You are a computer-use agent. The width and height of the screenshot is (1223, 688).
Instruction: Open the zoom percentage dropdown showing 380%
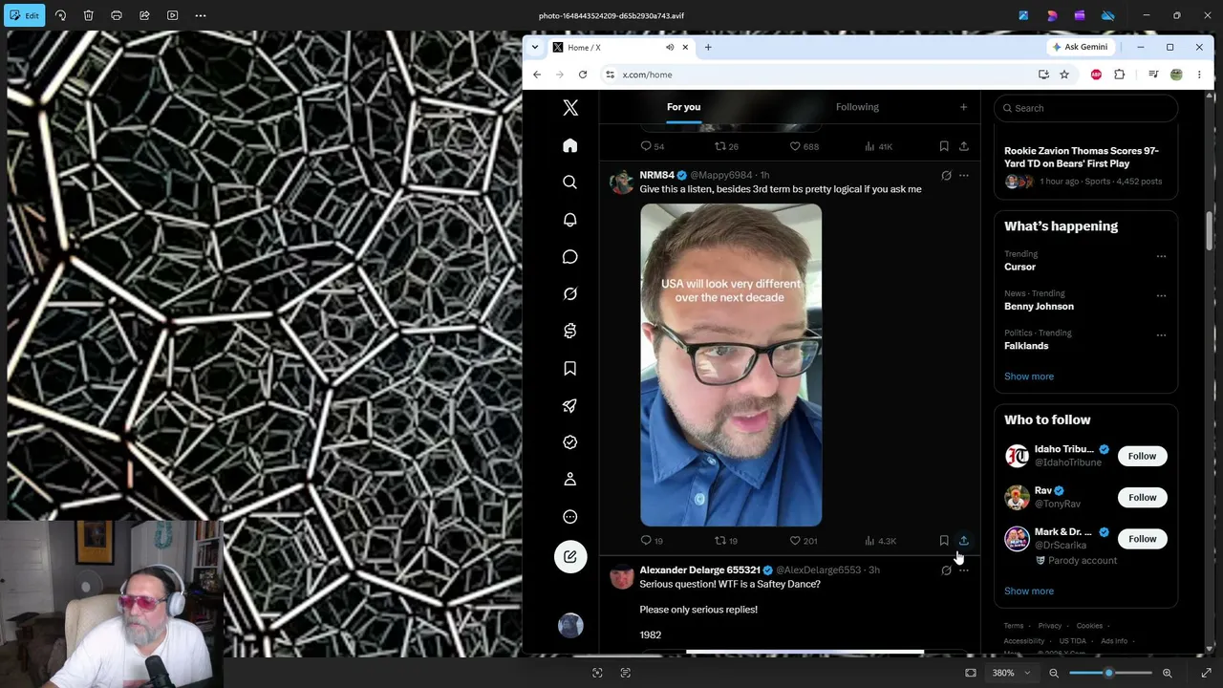tap(1011, 673)
